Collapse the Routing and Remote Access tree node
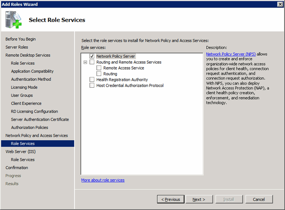 click(85, 62)
